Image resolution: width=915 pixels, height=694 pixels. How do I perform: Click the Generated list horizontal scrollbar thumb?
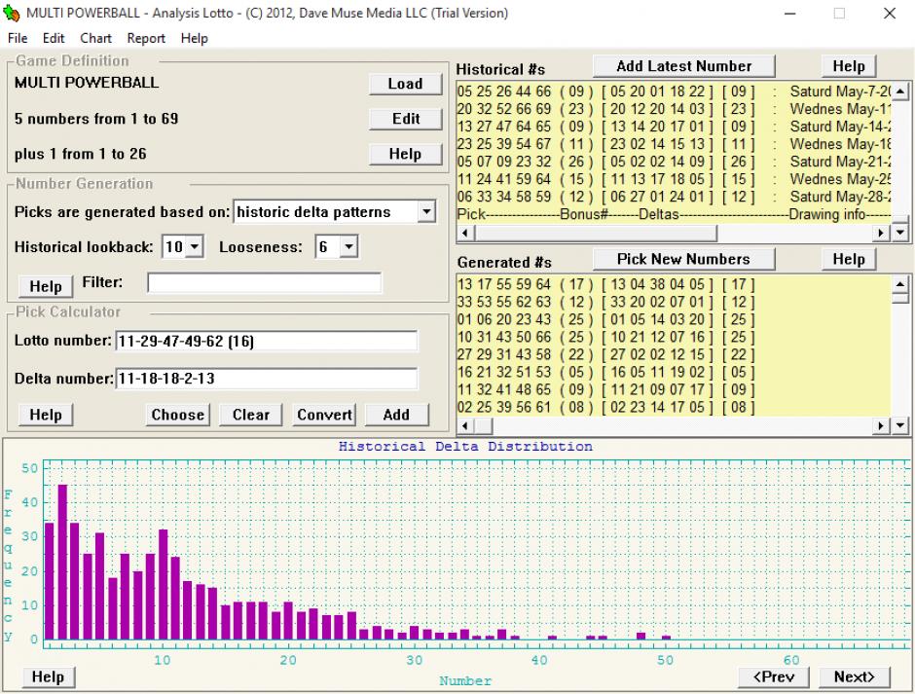(x=483, y=425)
